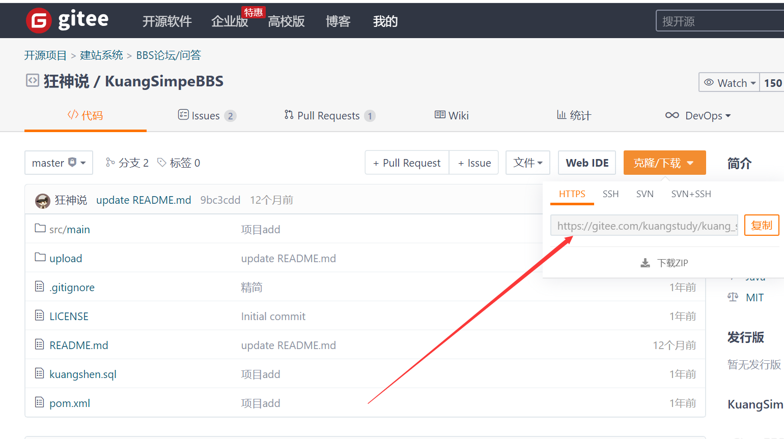This screenshot has height=439, width=784.
Task: Click the download icon next to 下载ZIP
Action: point(645,263)
